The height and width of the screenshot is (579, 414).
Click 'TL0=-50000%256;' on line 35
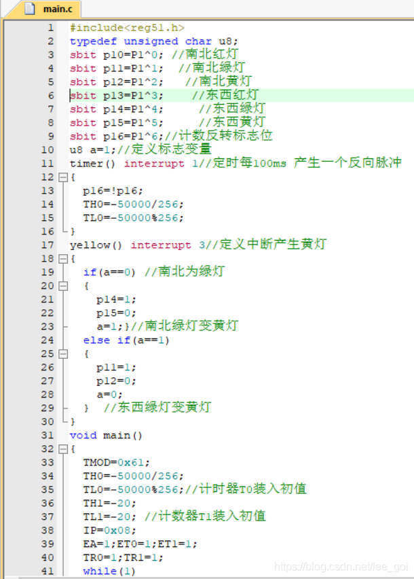[x=133, y=490]
